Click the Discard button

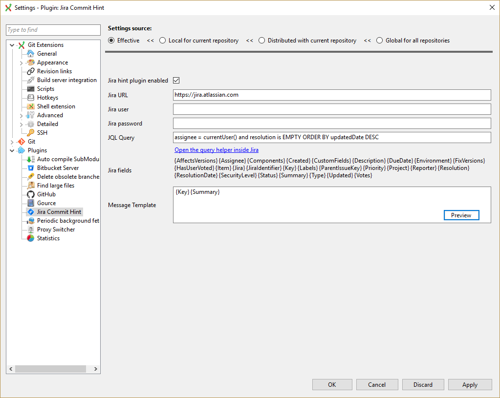423,385
